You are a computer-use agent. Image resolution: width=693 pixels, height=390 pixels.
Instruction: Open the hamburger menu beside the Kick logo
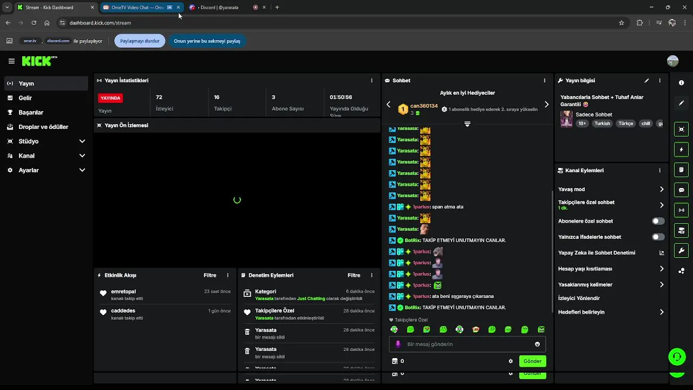[x=11, y=61]
